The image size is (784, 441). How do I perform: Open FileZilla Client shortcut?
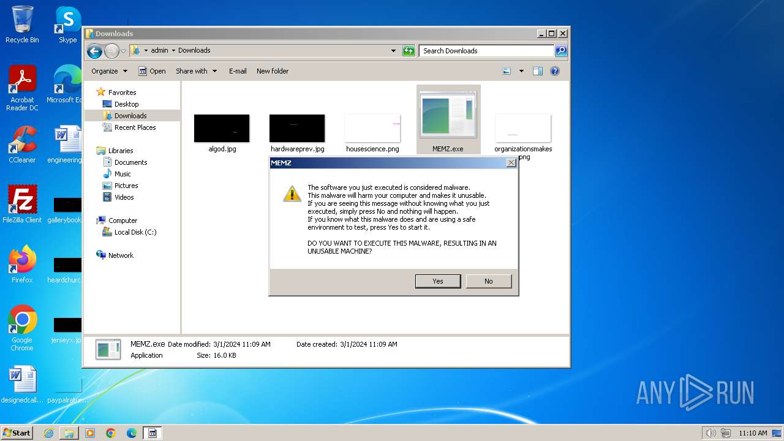pyautogui.click(x=22, y=205)
